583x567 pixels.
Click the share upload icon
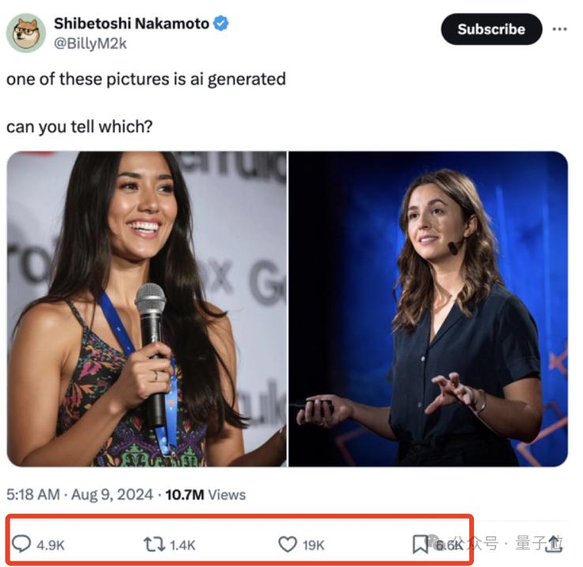[556, 543]
